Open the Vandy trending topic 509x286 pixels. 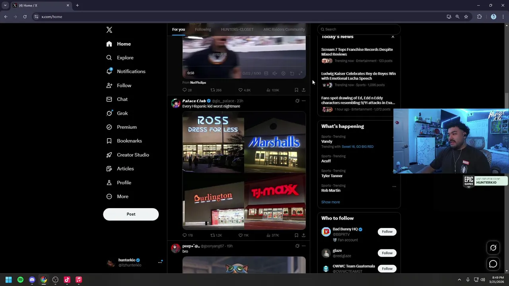coord(327,141)
